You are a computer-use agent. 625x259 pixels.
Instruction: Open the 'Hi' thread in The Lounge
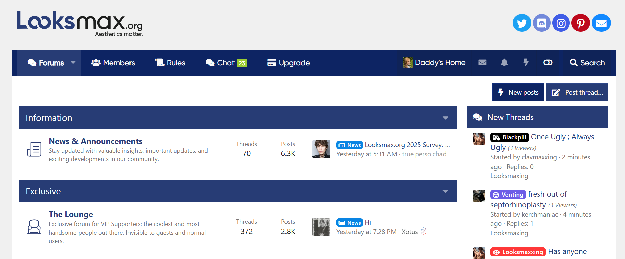(368, 222)
